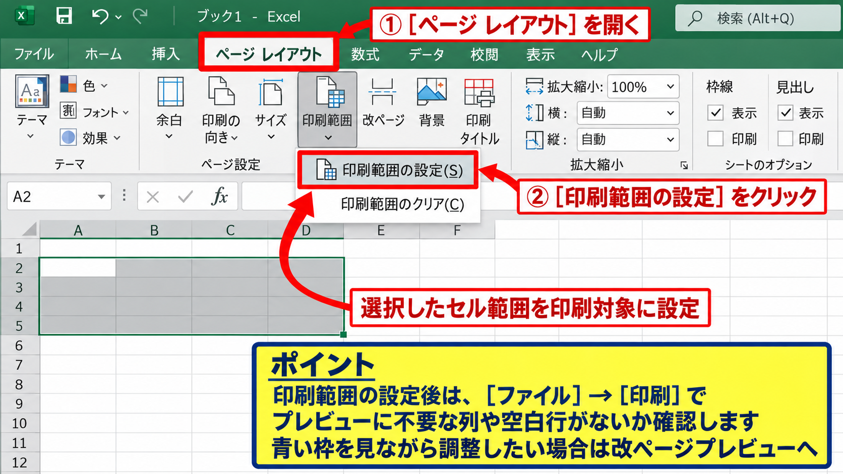Open the 拡大縮小 100% scale box
Screen dimensions: 843x474
coord(643,87)
